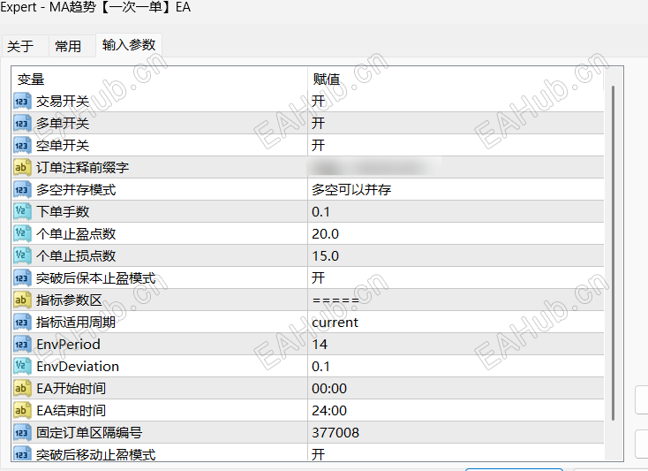Select the 固定订单区隔编号 variable name
Screen dimensions: 648x471
(89, 433)
